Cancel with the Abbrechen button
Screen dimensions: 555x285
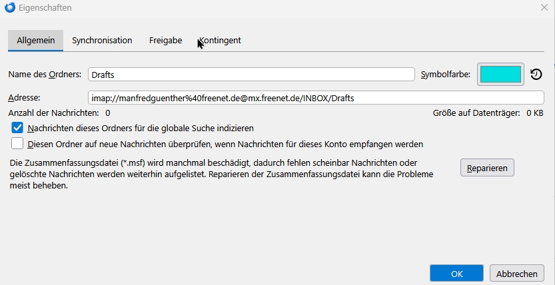point(516,273)
